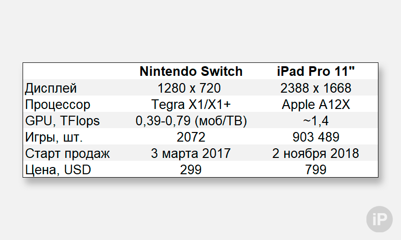This screenshot has height=240, width=401.
Task: Select the 3 марта 2017 date cell
Action: (191, 154)
